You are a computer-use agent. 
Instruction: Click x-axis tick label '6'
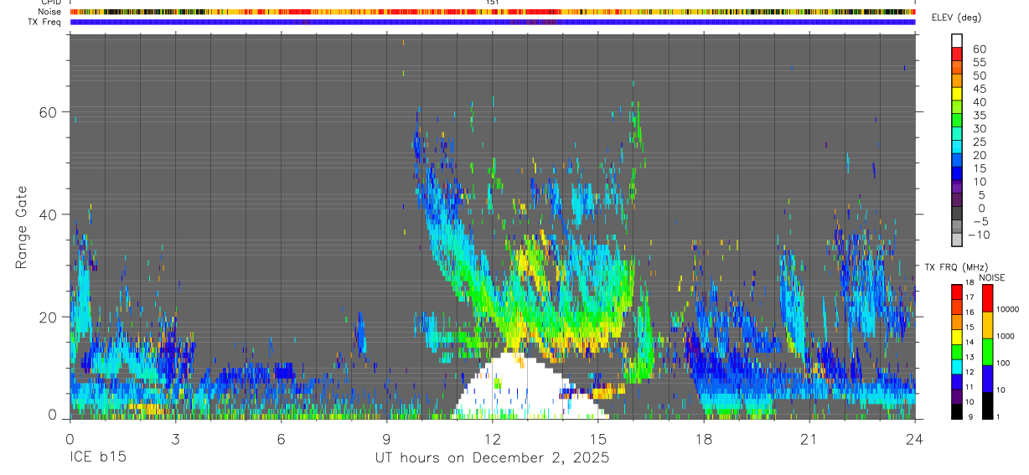(x=281, y=440)
